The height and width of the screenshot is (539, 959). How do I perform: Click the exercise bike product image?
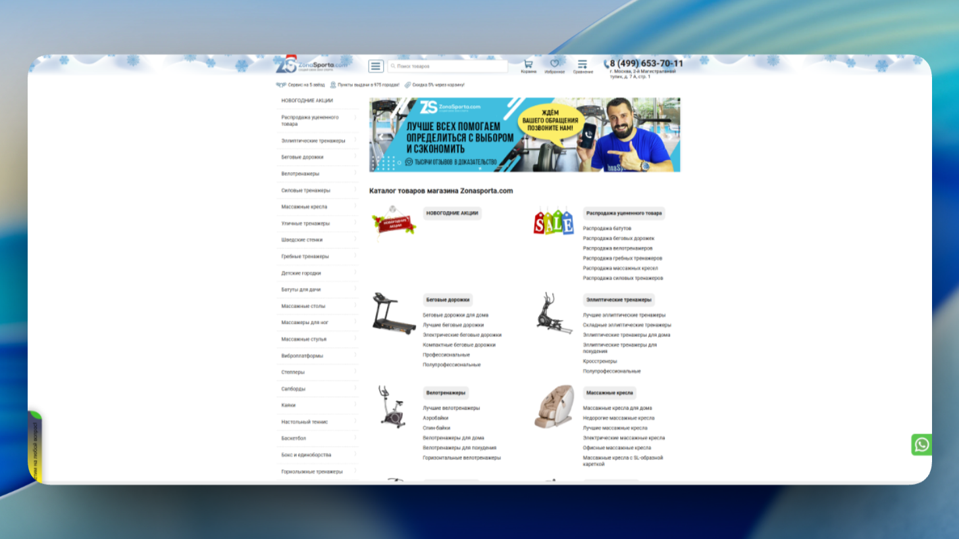392,407
